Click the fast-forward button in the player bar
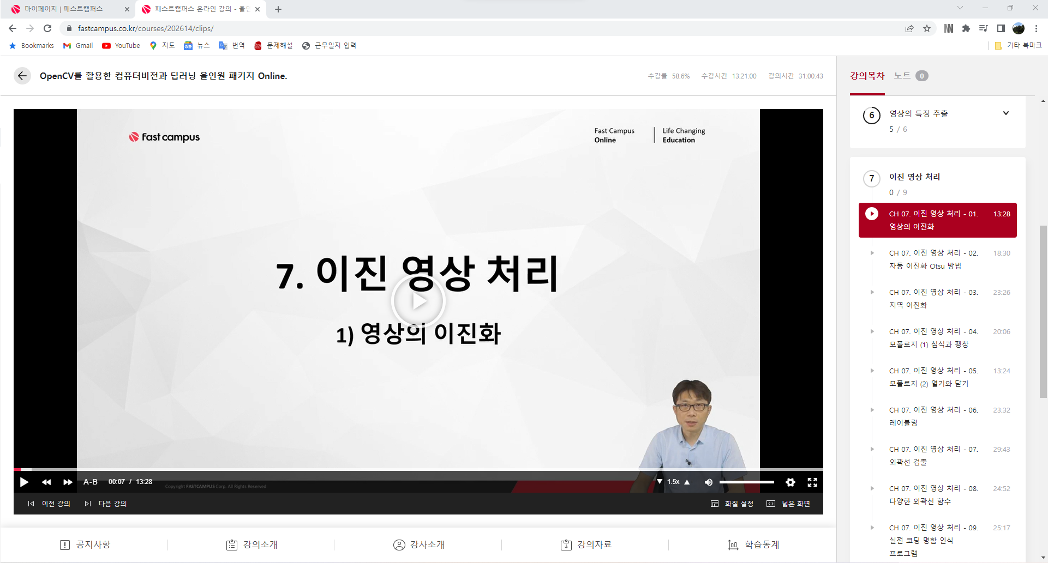This screenshot has height=563, width=1048. click(68, 482)
